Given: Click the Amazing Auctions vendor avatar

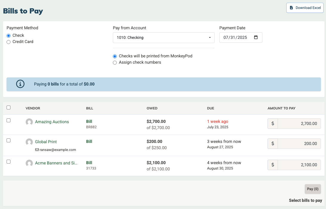Looking at the screenshot, I should tap(29, 122).
